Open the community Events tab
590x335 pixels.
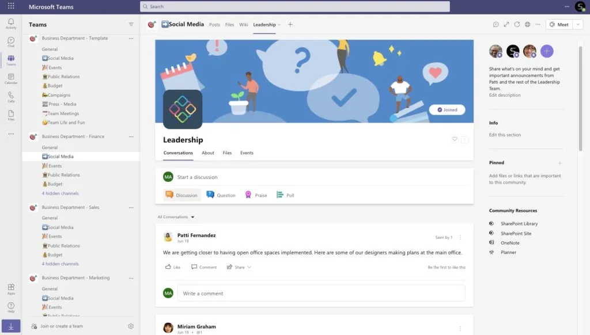pyautogui.click(x=247, y=153)
